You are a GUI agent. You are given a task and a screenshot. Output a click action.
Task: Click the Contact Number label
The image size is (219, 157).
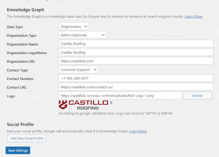click(20, 79)
